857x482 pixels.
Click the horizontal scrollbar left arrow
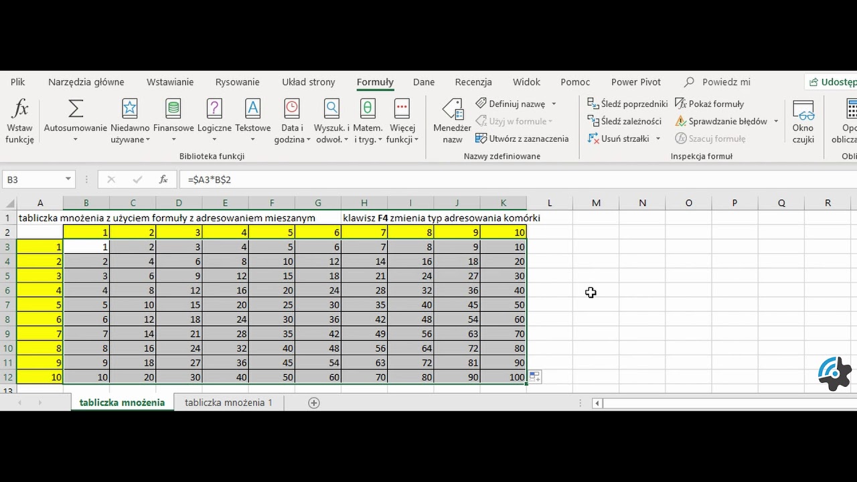pyautogui.click(x=597, y=403)
